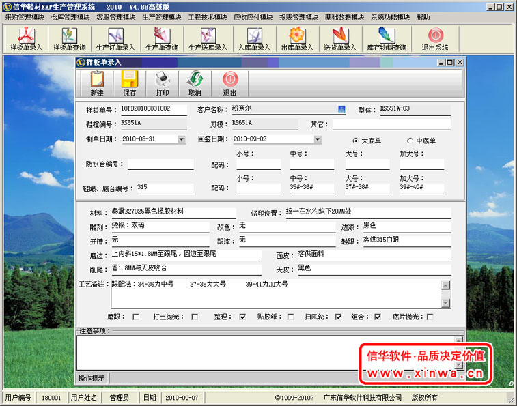Uncheck 整理 checkbox
The width and height of the screenshot is (517, 406).
point(242,317)
